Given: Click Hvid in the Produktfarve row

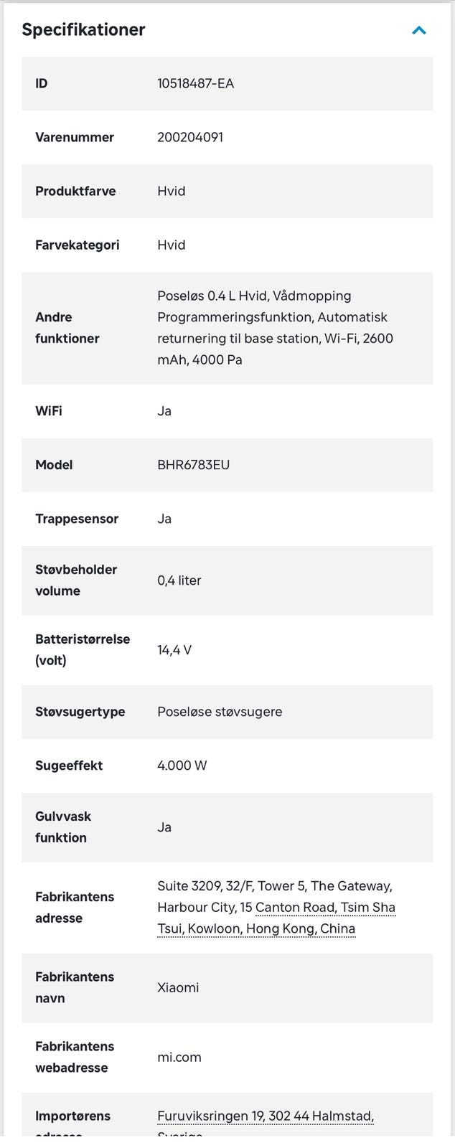Looking at the screenshot, I should coord(172,192).
